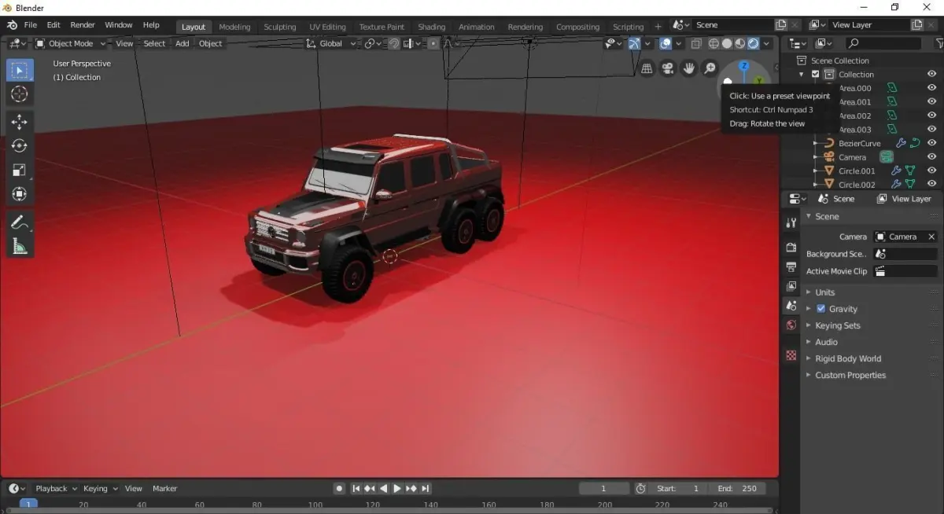Viewport: 944px width, 514px height.
Task: Open the World properties tab
Action: [x=791, y=325]
